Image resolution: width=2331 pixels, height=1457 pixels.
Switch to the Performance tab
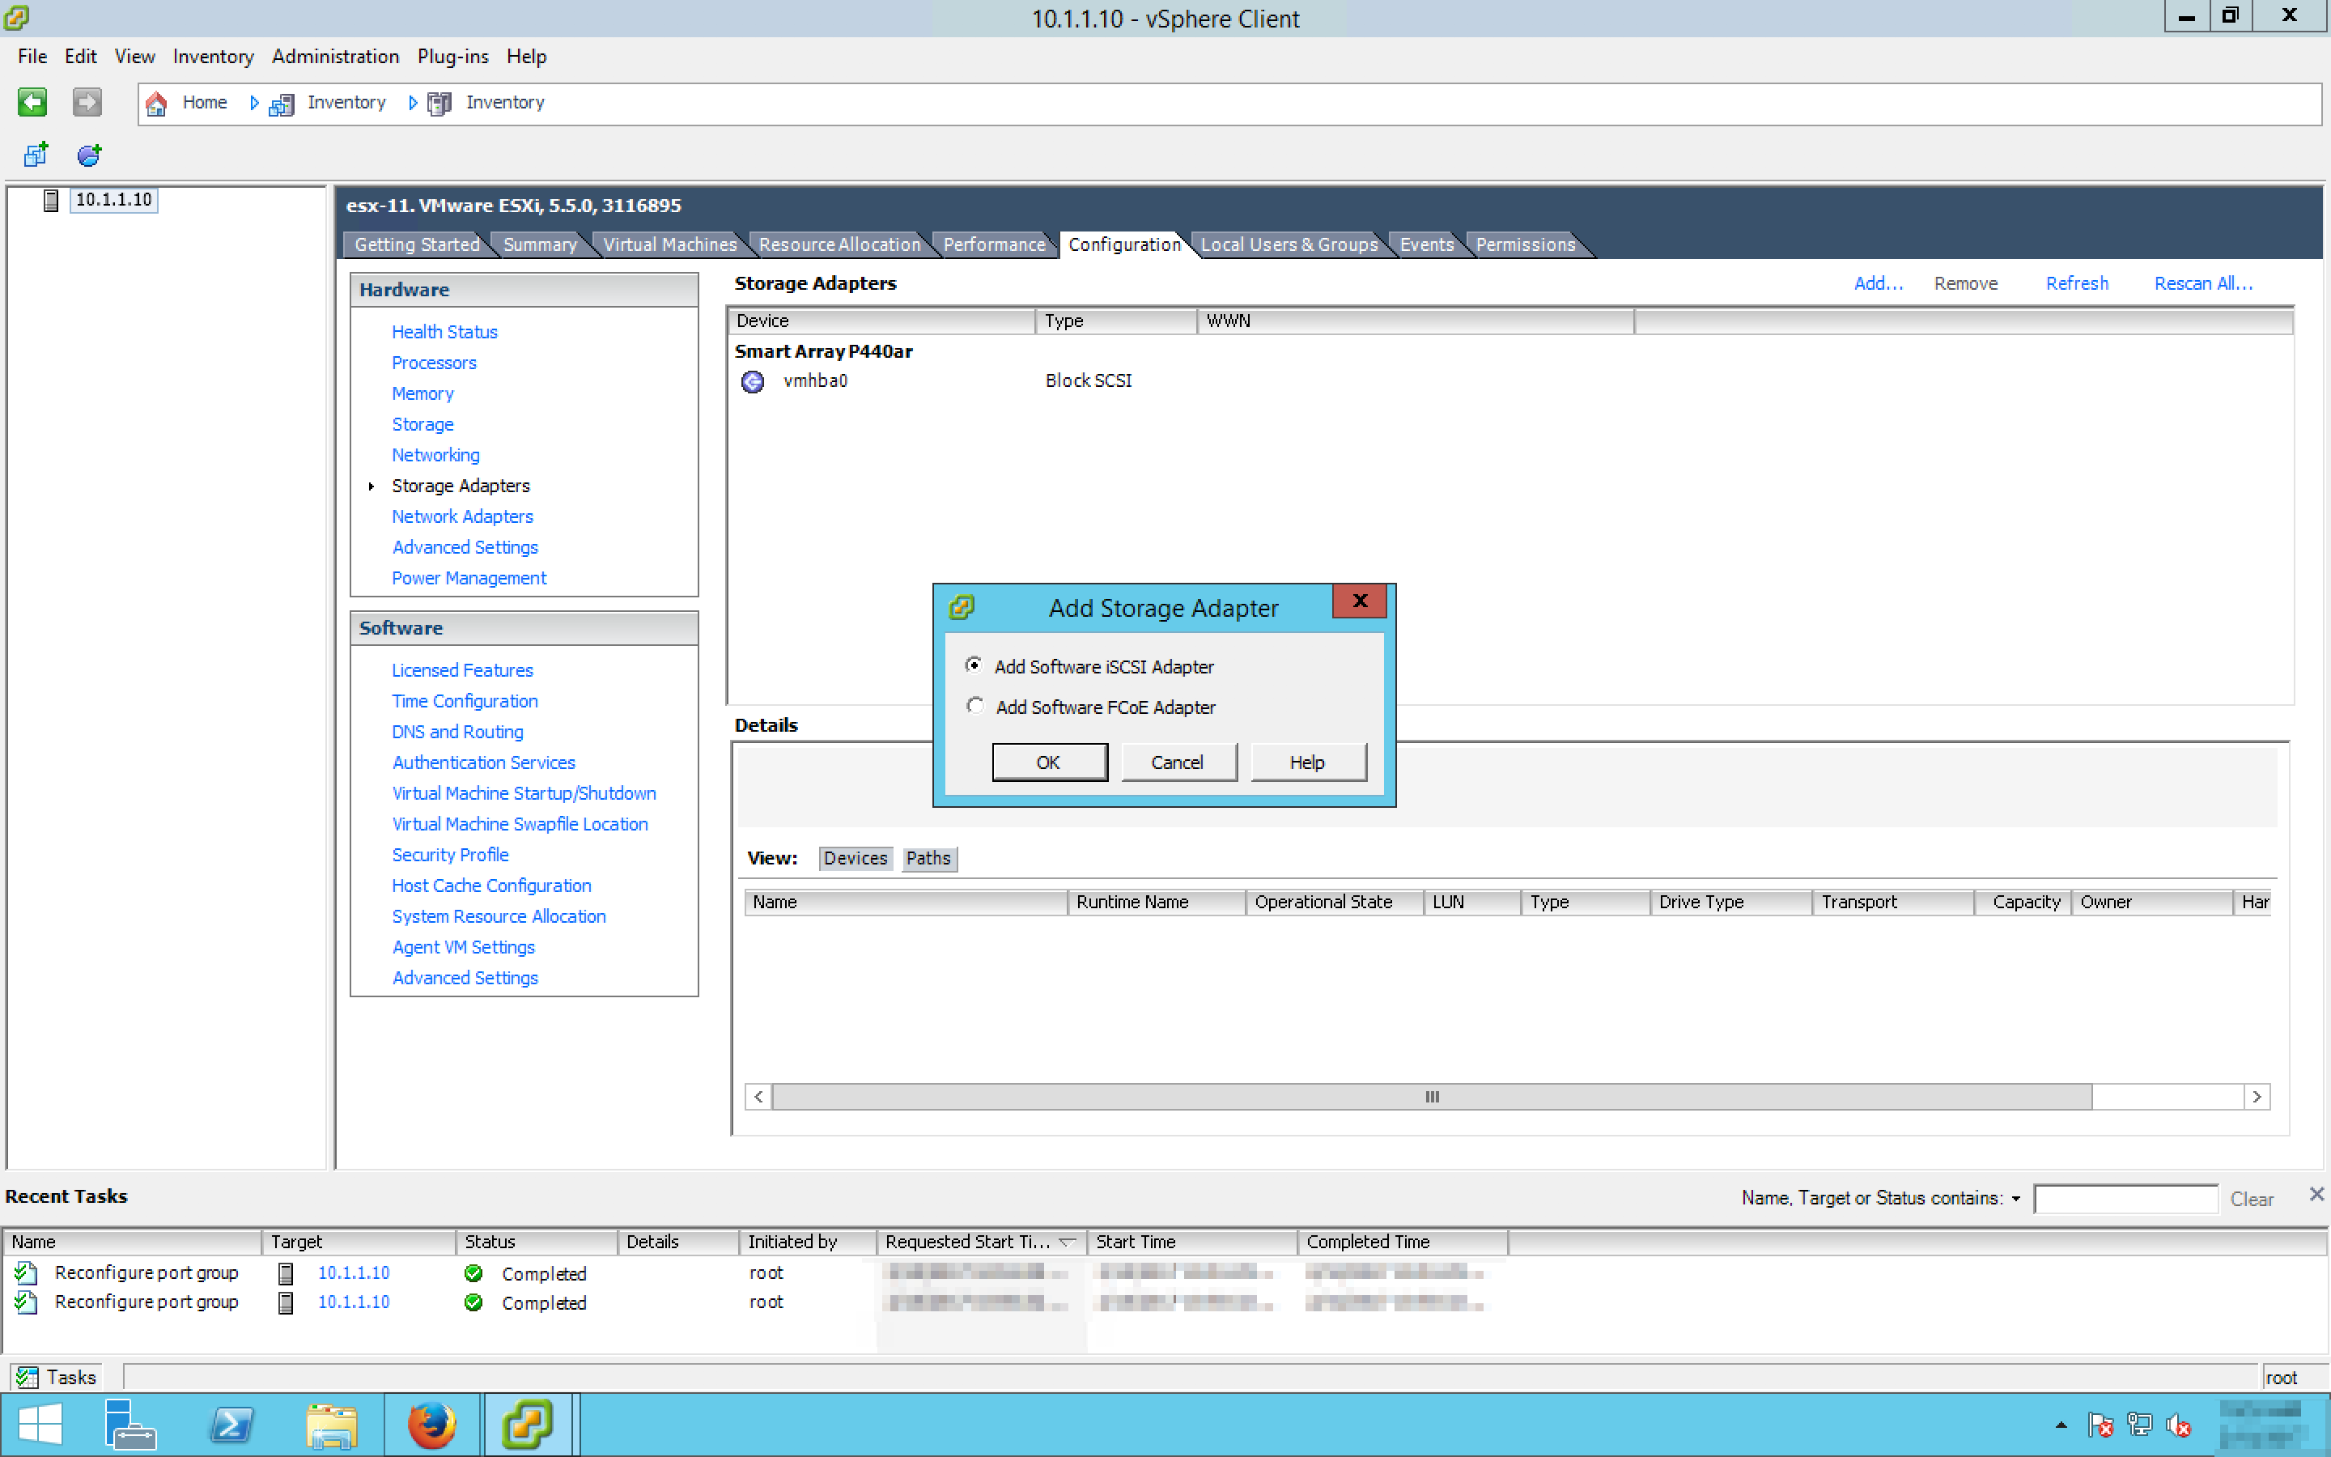993,244
